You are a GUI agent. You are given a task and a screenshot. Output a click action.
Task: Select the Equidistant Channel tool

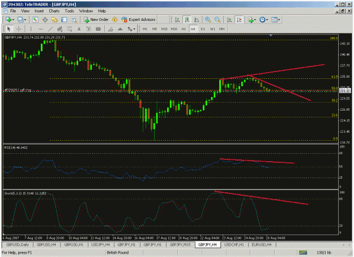tap(60, 29)
